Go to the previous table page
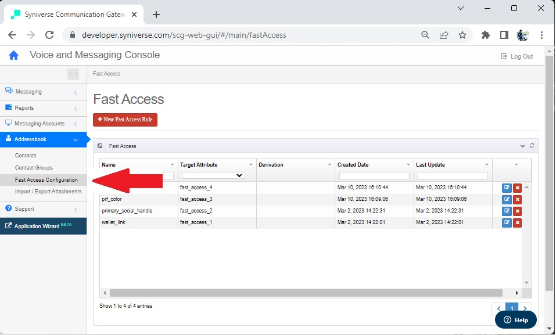The width and height of the screenshot is (556, 335). [x=498, y=308]
